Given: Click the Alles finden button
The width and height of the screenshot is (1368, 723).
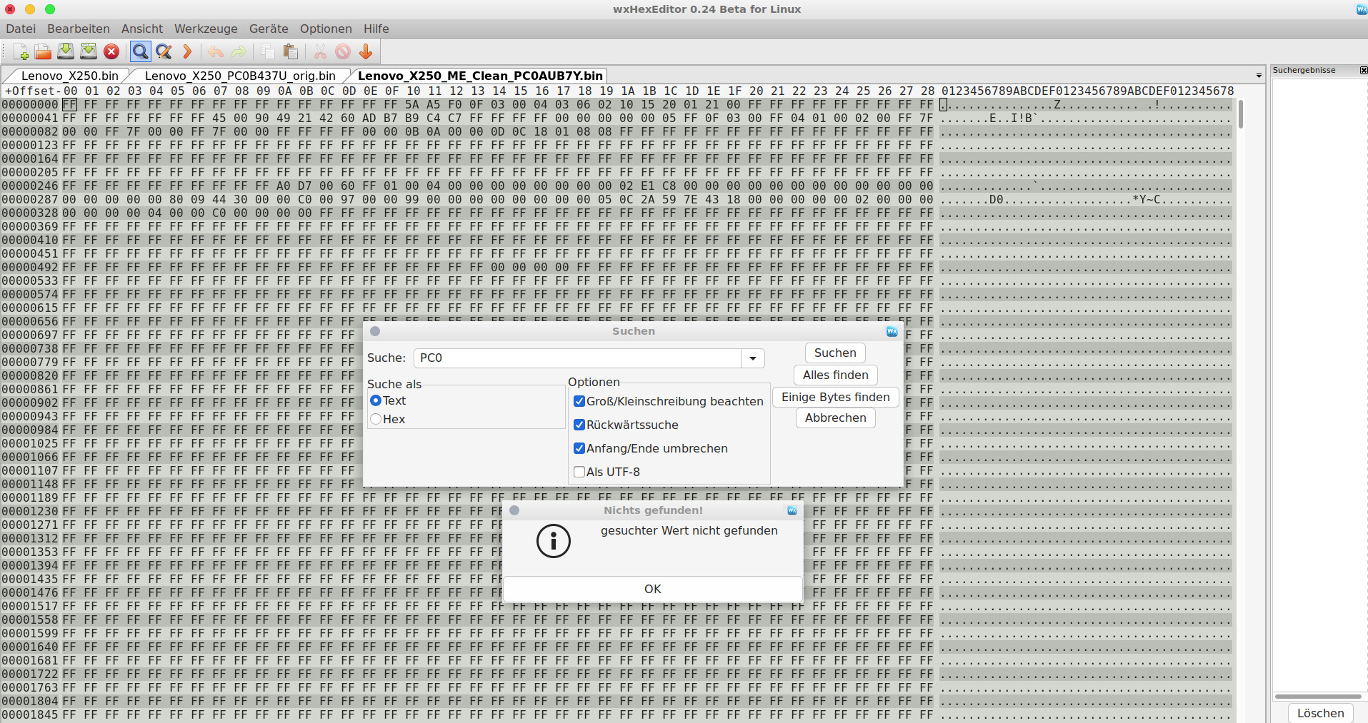Looking at the screenshot, I should point(835,375).
